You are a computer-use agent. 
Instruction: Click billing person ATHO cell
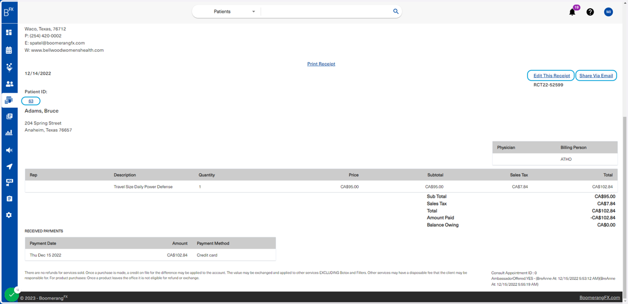pyautogui.click(x=566, y=159)
